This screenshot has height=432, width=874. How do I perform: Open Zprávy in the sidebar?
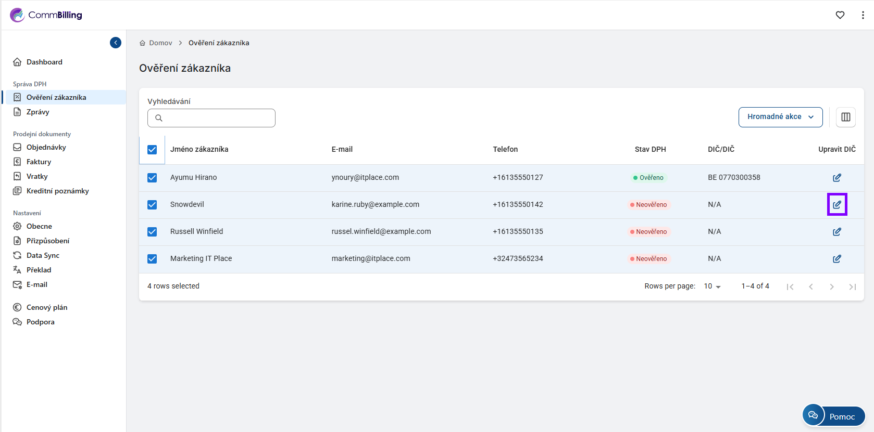38,112
